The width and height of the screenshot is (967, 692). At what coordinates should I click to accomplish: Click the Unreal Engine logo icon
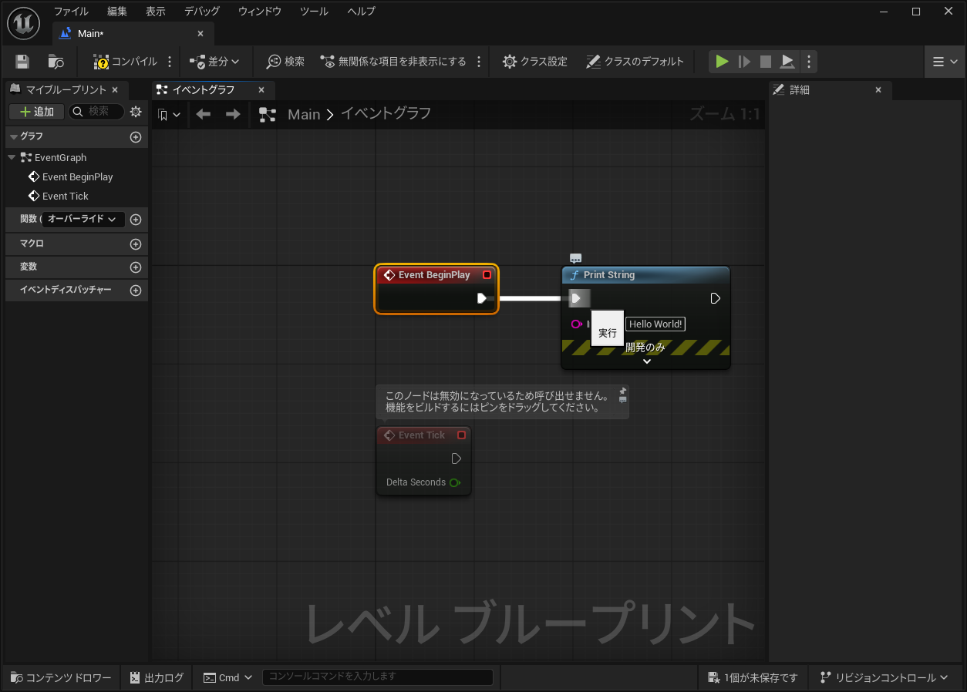point(23,23)
